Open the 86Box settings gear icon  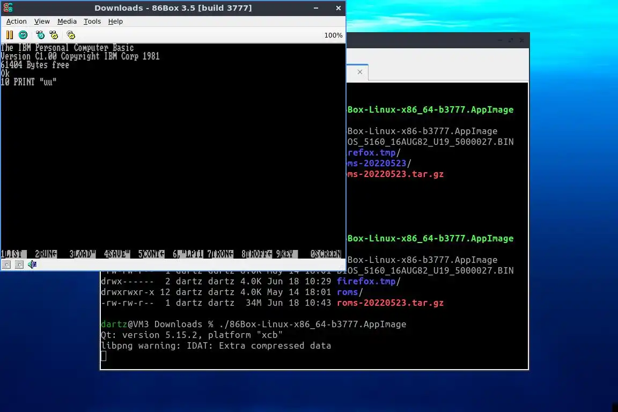point(71,35)
